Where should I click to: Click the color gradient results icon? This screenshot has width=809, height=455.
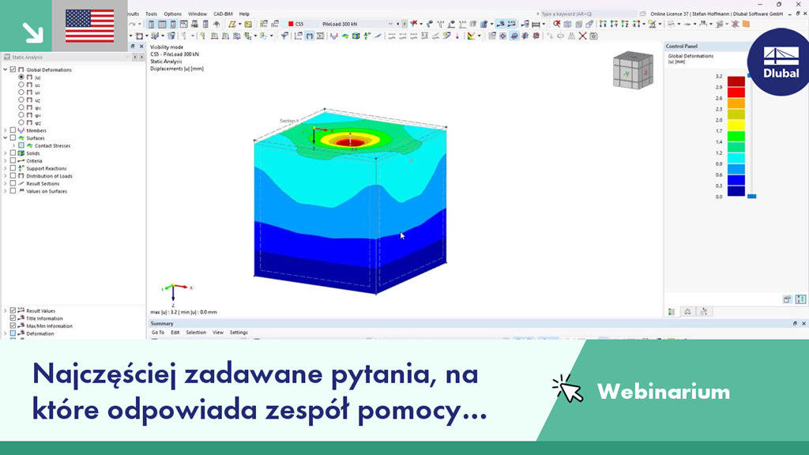(472, 36)
